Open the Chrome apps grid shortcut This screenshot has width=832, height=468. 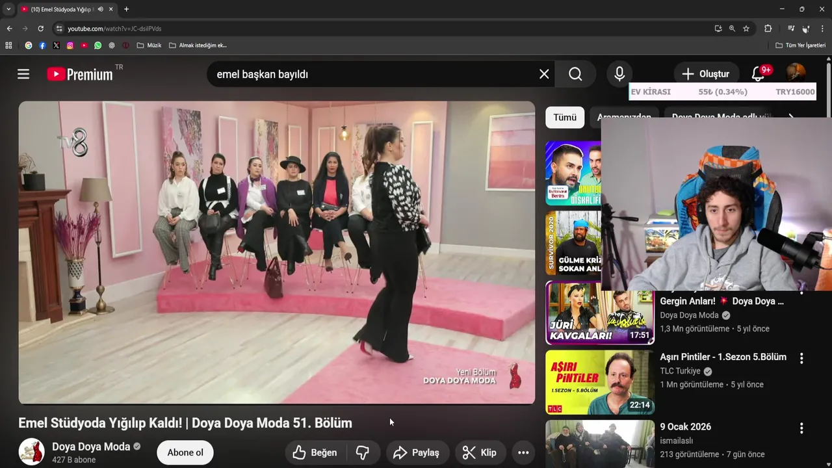[8, 45]
